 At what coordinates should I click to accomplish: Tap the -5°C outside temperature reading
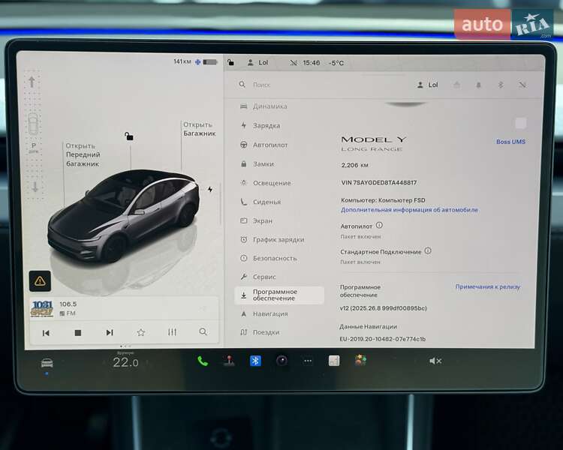[336, 63]
